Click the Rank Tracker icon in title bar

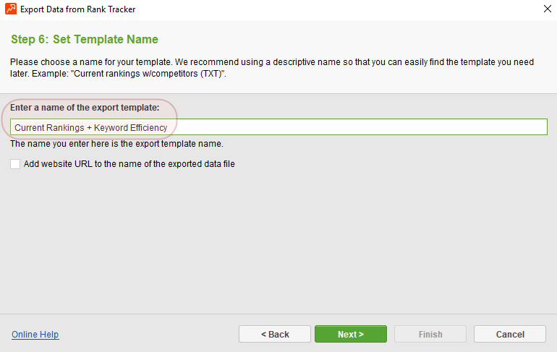click(11, 9)
